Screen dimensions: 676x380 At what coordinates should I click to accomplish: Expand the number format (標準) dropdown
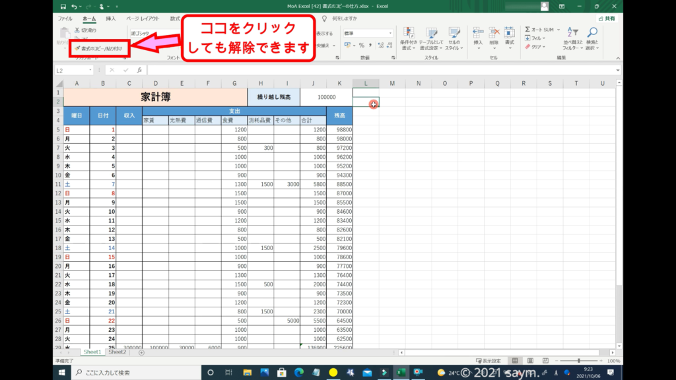(x=390, y=33)
